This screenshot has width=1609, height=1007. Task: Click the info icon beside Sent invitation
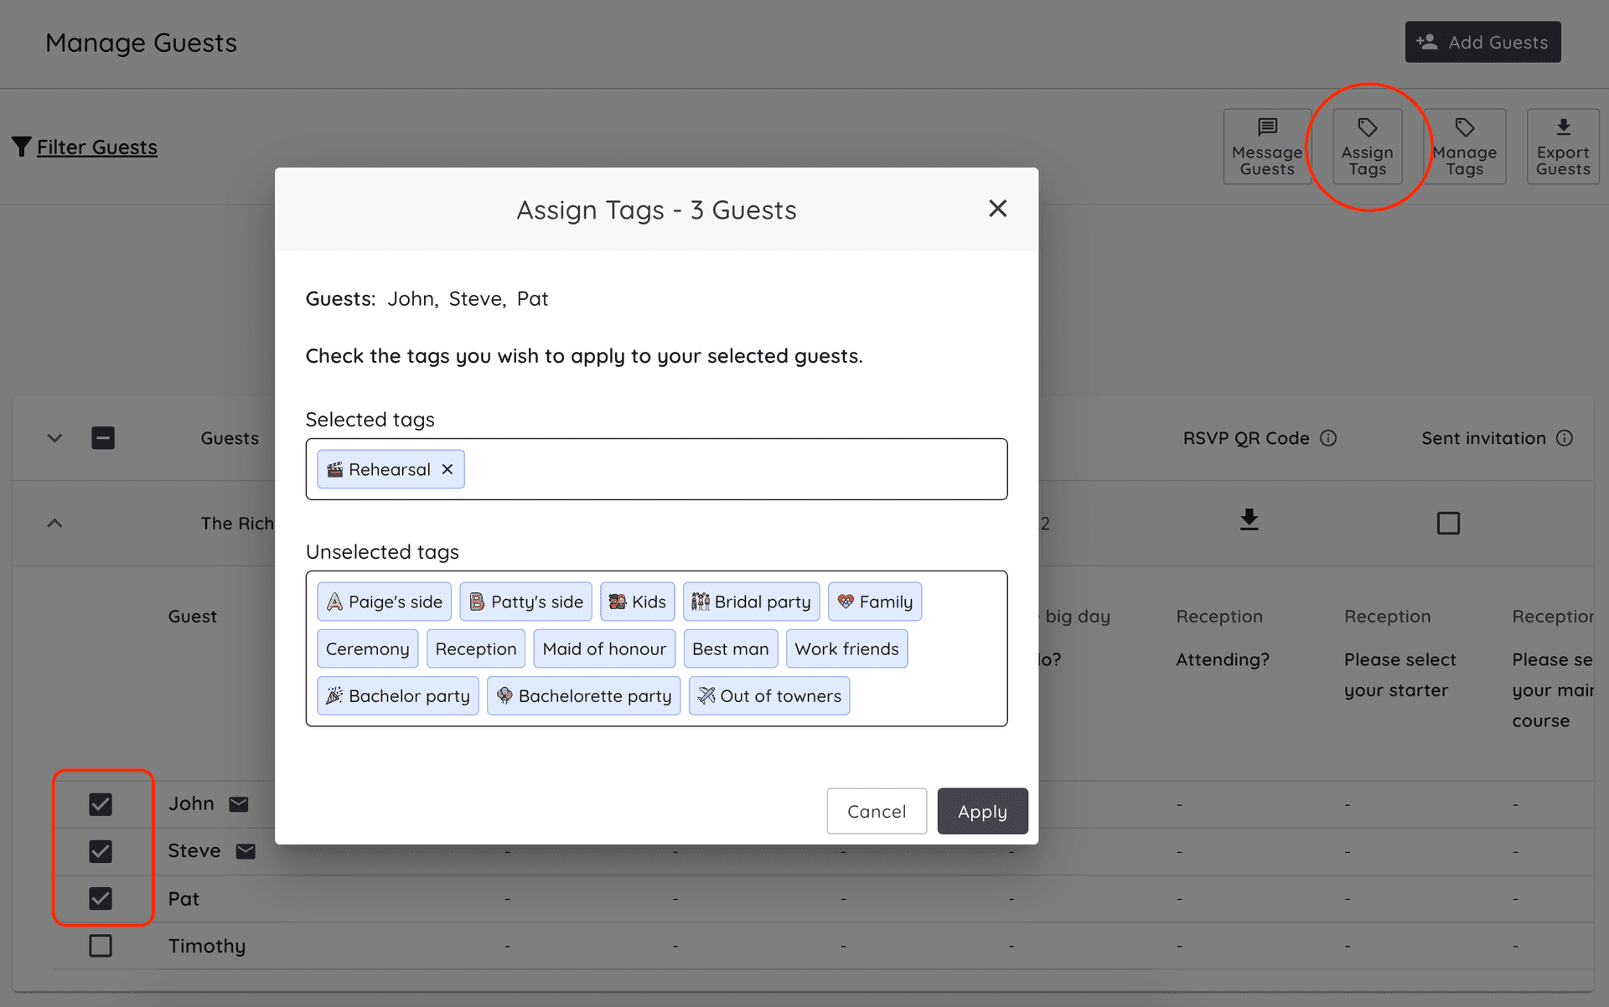(x=1565, y=437)
